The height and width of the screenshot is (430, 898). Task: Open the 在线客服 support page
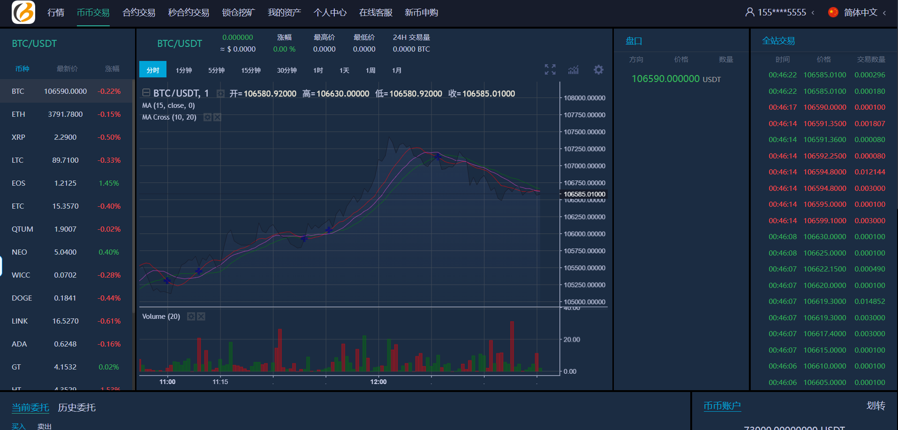click(x=376, y=13)
